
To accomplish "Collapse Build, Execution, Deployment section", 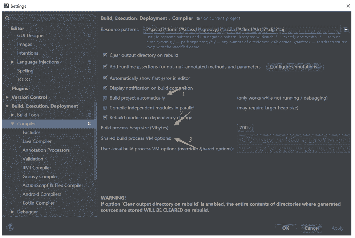I will 7,106.
